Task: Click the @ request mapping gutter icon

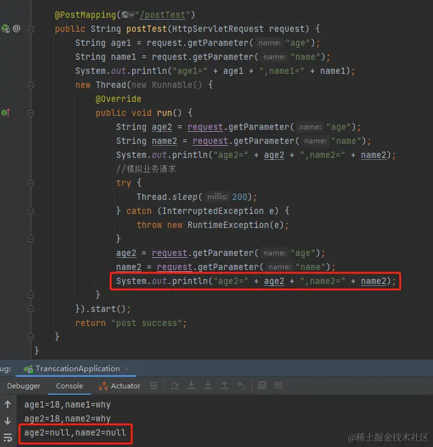Action: pyautogui.click(x=17, y=29)
